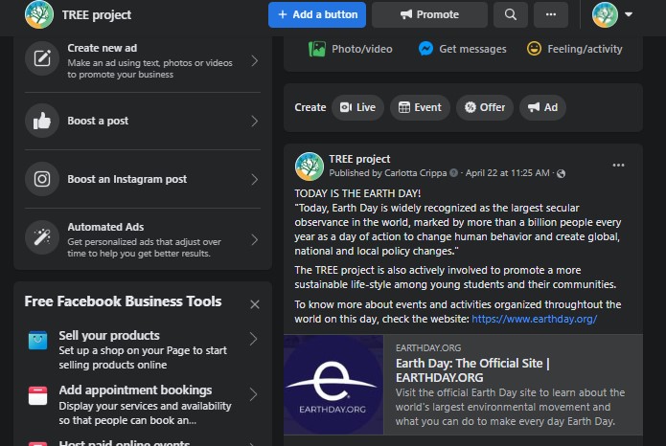
Task: Open the header three-dots more menu
Action: tap(551, 15)
